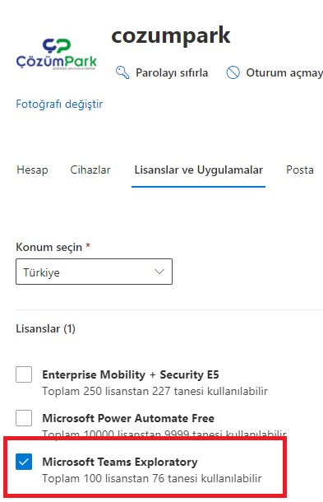323x502 pixels.
Task: Switch to the Hesap tab
Action: click(x=32, y=170)
